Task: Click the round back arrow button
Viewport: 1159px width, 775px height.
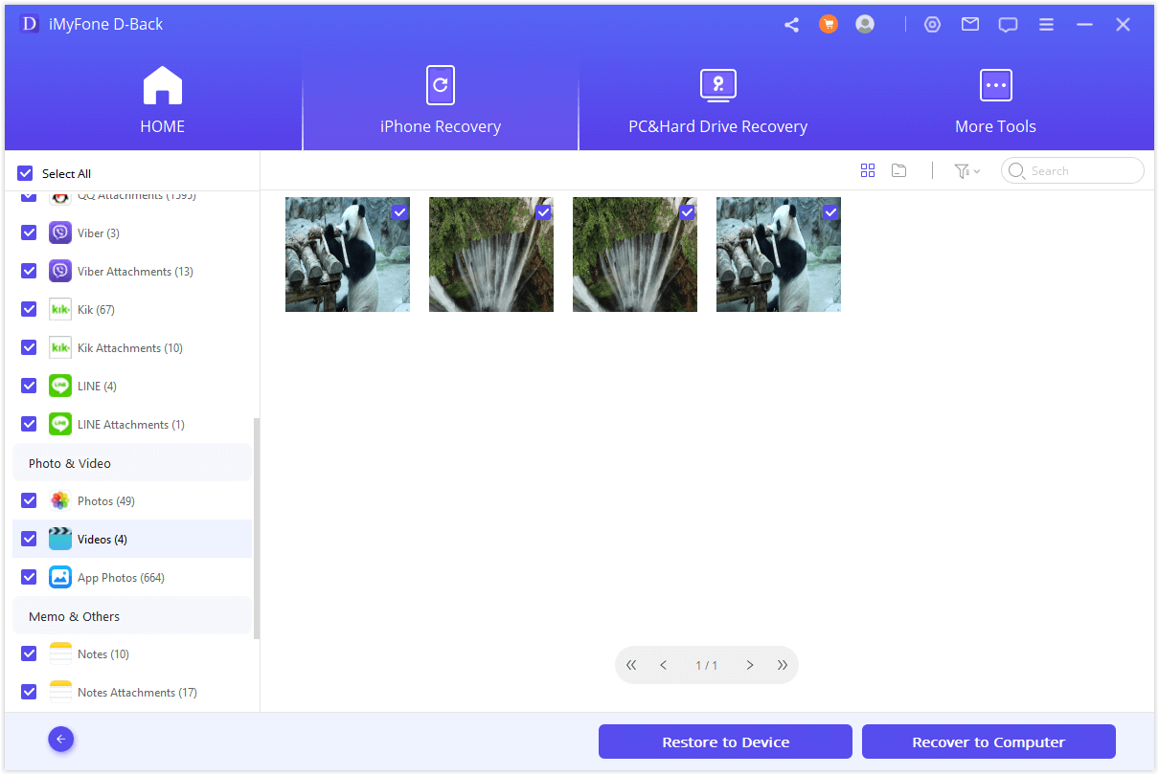Action: tap(61, 739)
